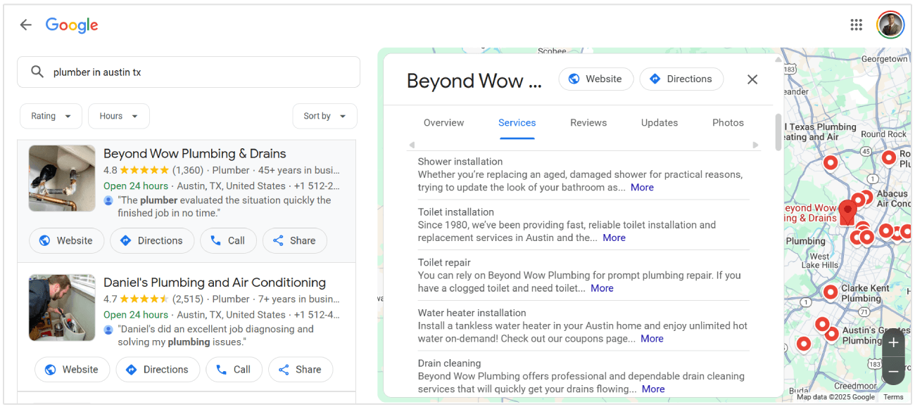Open Beyond Wow Plumbing thumbnail photo
Screen dimensions: 915x409
coord(62,178)
